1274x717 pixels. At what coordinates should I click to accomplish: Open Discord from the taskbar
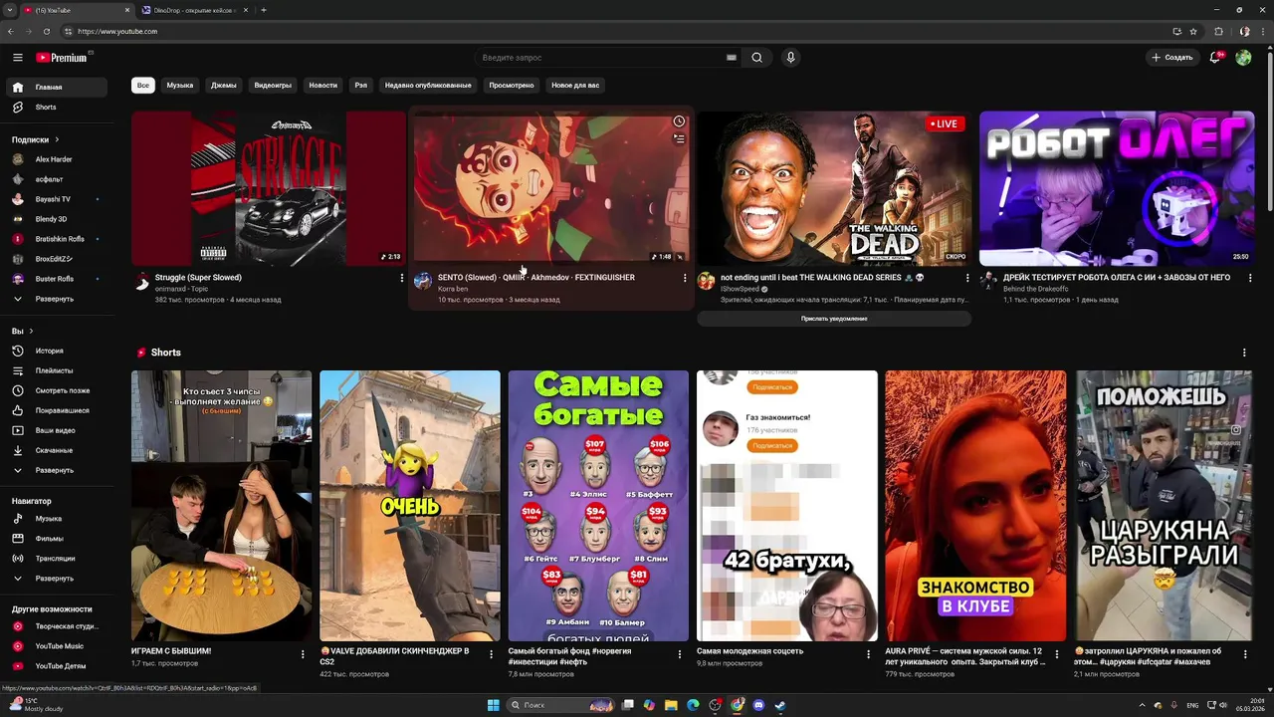tap(758, 705)
